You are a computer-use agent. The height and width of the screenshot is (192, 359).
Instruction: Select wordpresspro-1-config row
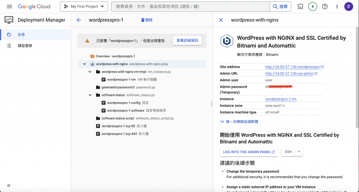coord(142,103)
